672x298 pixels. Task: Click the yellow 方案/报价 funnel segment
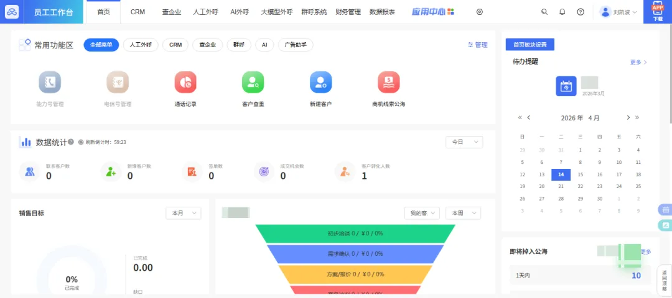tap(355, 274)
